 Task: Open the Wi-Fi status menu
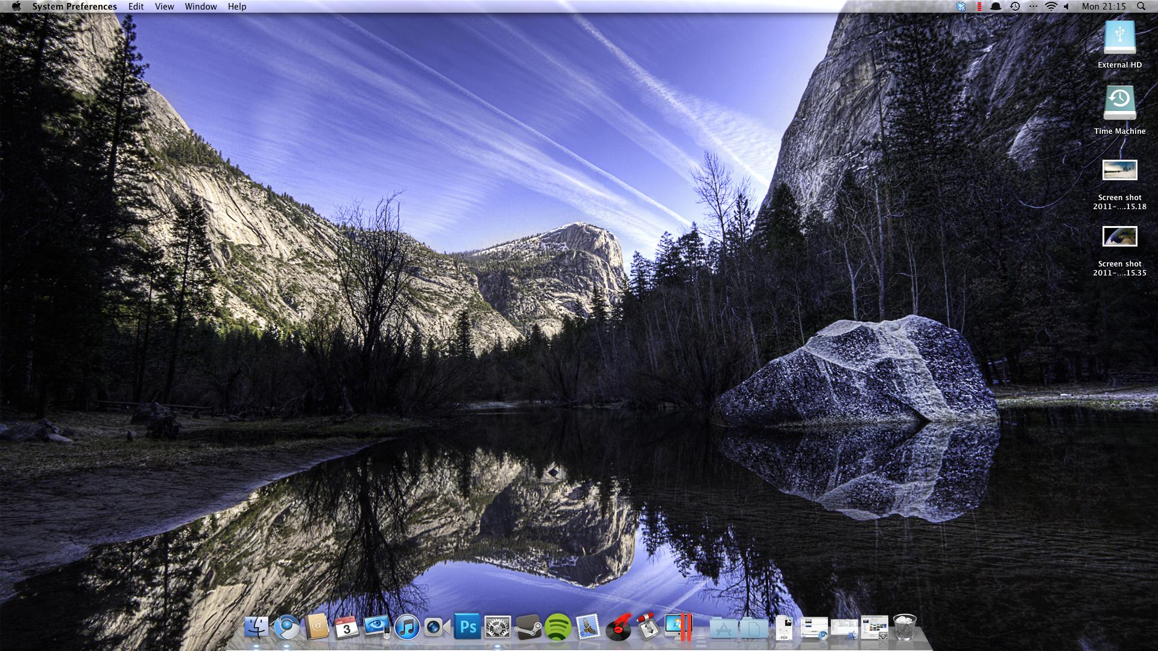click(x=1051, y=7)
